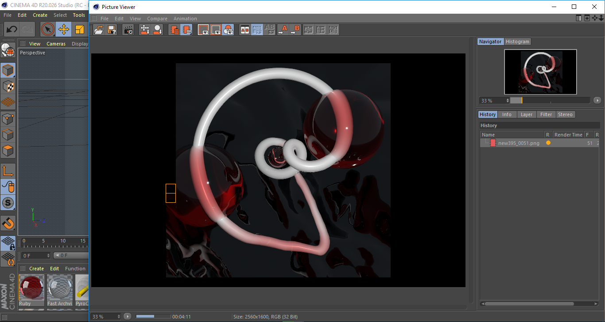Image resolution: width=605 pixels, height=322 pixels.
Task: Switch to Edges mode cube icon
Action: (x=8, y=134)
